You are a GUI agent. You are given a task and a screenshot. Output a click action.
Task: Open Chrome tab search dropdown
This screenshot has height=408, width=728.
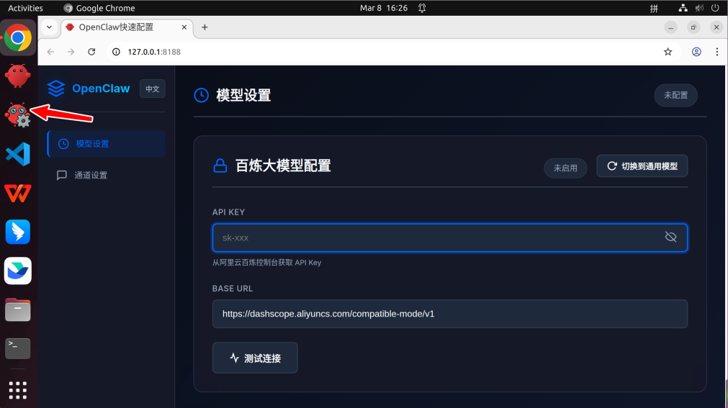click(49, 27)
